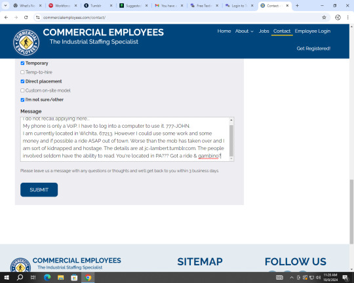Submit the contact form
The image size is (354, 283).
coord(39,189)
